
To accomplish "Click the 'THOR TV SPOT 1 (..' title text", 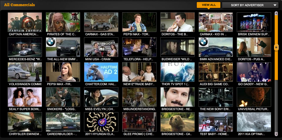I will pos(175,84).
